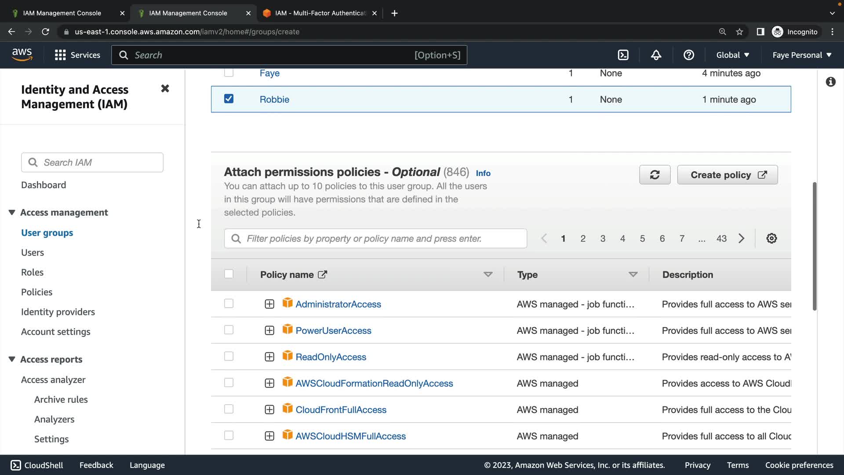The width and height of the screenshot is (844, 475).
Task: Open the help question mark icon
Action: [x=689, y=55]
